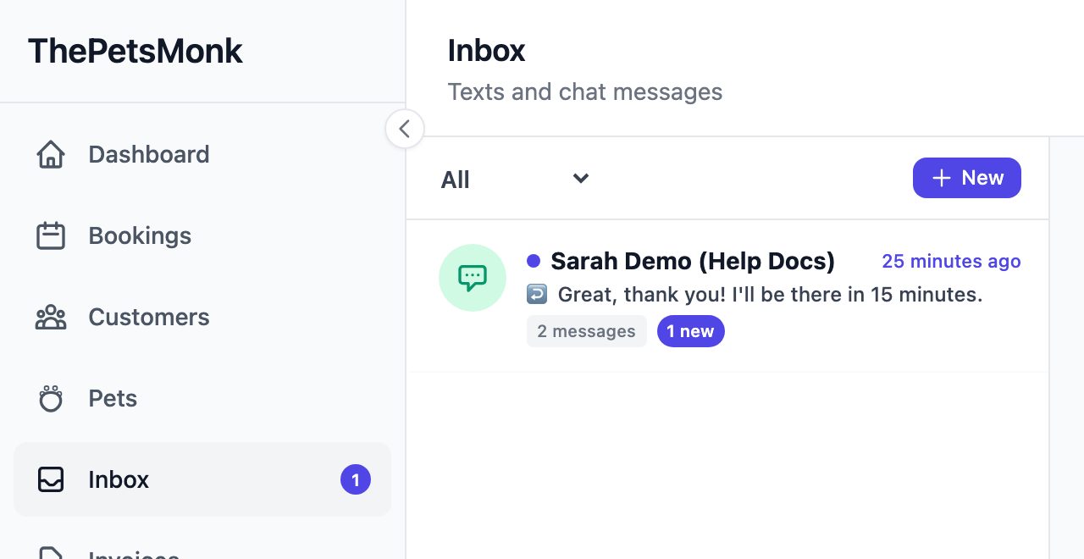Go to Bookings in the sidebar

202,235
